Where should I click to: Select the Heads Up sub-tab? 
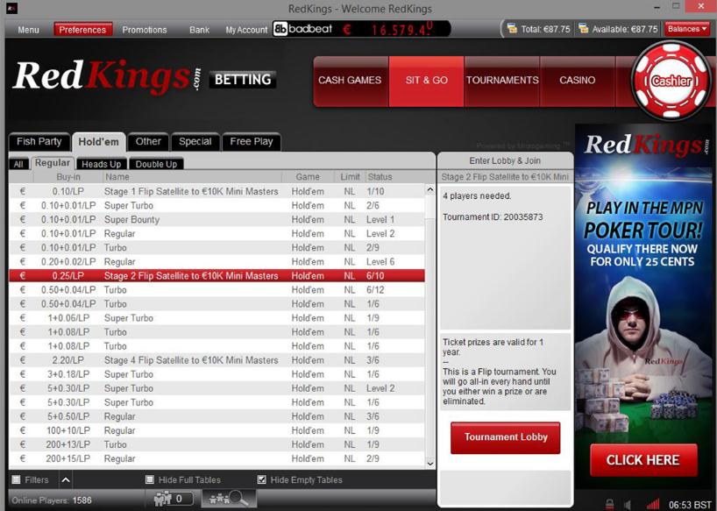click(102, 164)
